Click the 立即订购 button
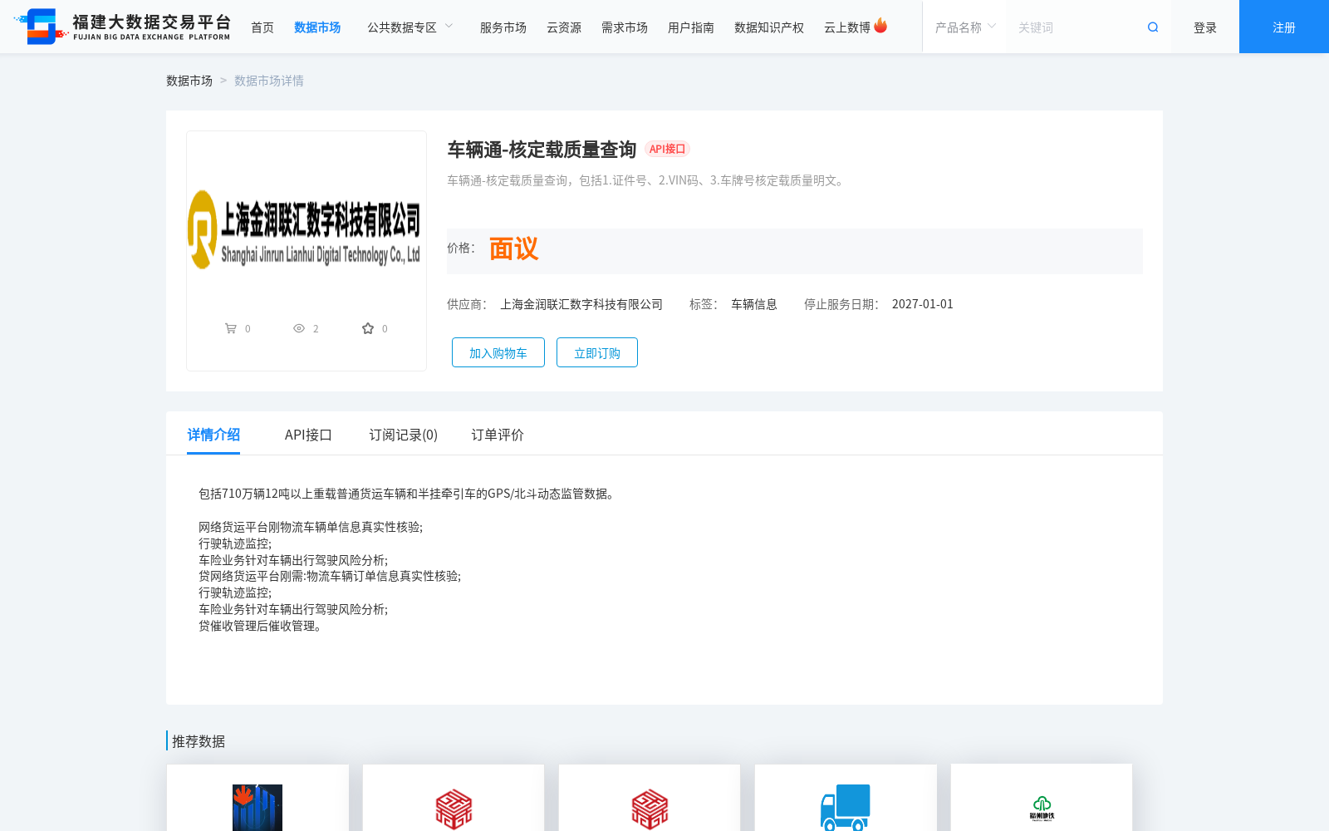The image size is (1329, 831). pyautogui.click(x=596, y=352)
